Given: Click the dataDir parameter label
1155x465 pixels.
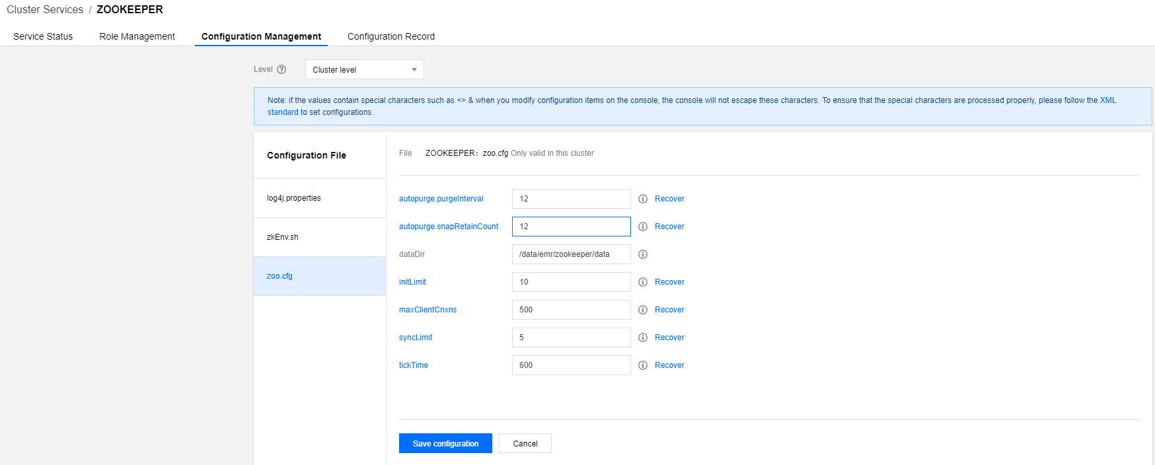Looking at the screenshot, I should click(412, 254).
